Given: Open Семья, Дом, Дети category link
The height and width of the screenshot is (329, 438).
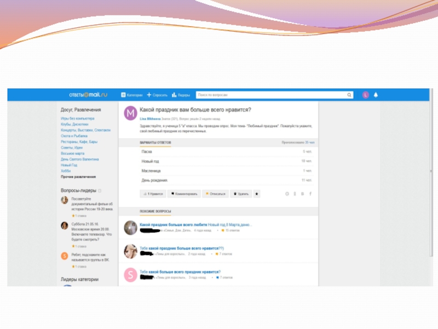Looking at the screenshot, I should tap(176, 230).
